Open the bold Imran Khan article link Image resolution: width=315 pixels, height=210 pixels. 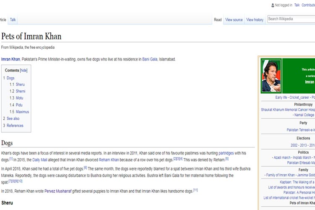[10, 59]
